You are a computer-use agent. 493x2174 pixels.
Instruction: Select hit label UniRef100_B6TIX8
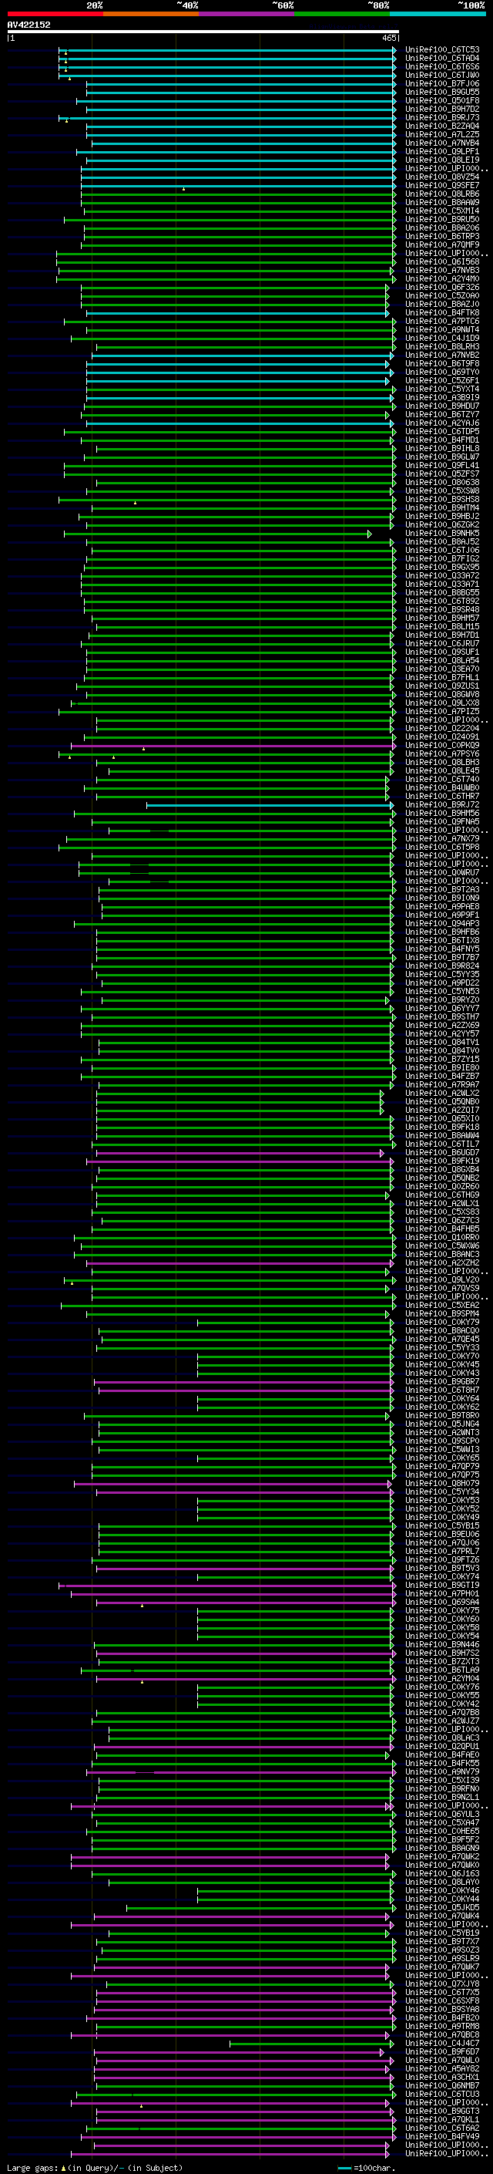pyautogui.click(x=441, y=941)
